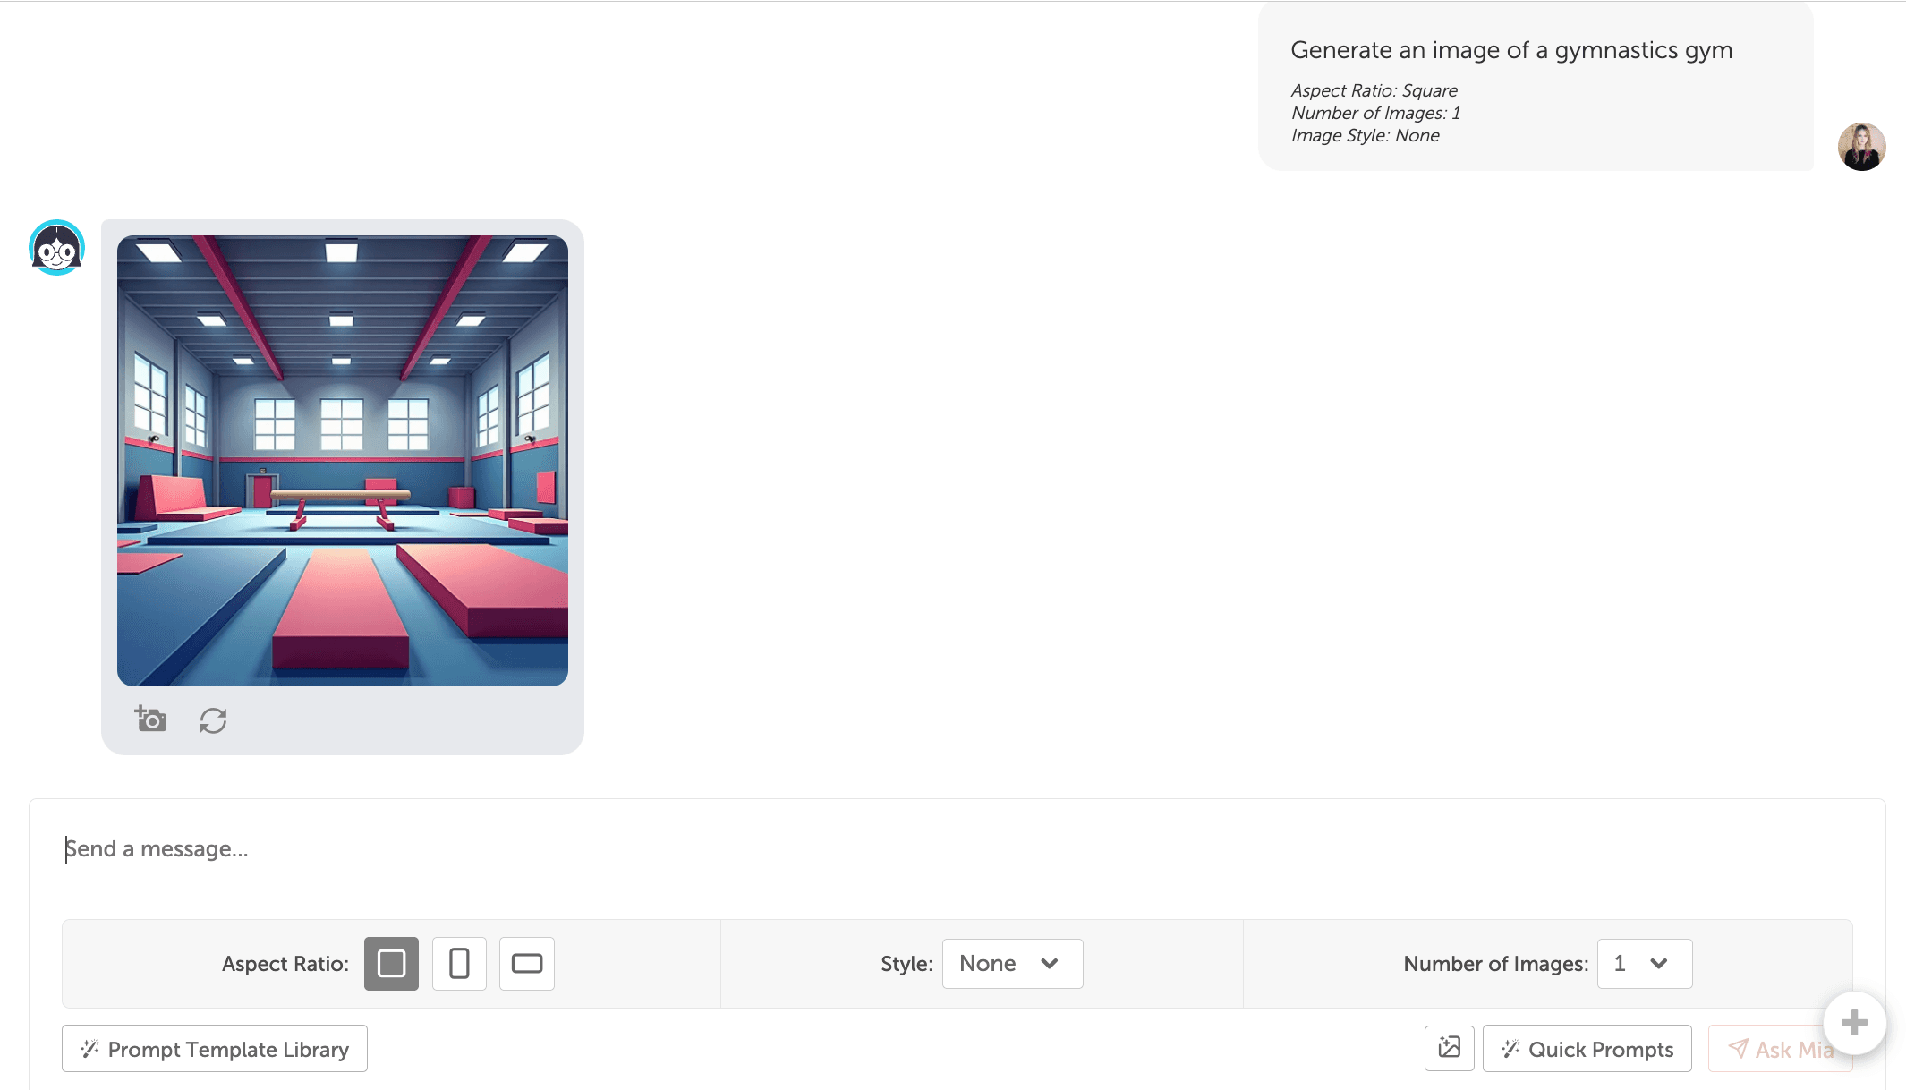Select the square aspect ratio option
This screenshot has width=1906, height=1090.
391,964
